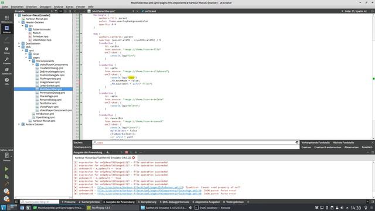Increase output font size with plus icon
Screen dimensions: 375x211
point(136,152)
